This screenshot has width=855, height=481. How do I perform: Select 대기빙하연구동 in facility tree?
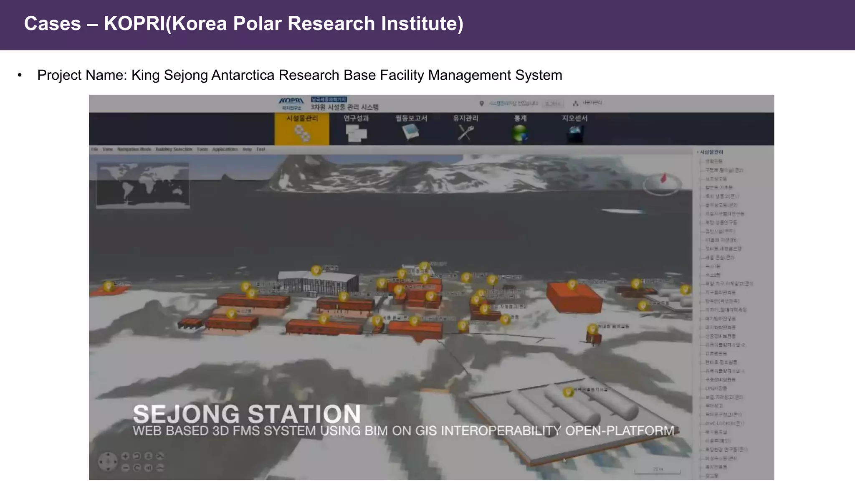coord(721,319)
